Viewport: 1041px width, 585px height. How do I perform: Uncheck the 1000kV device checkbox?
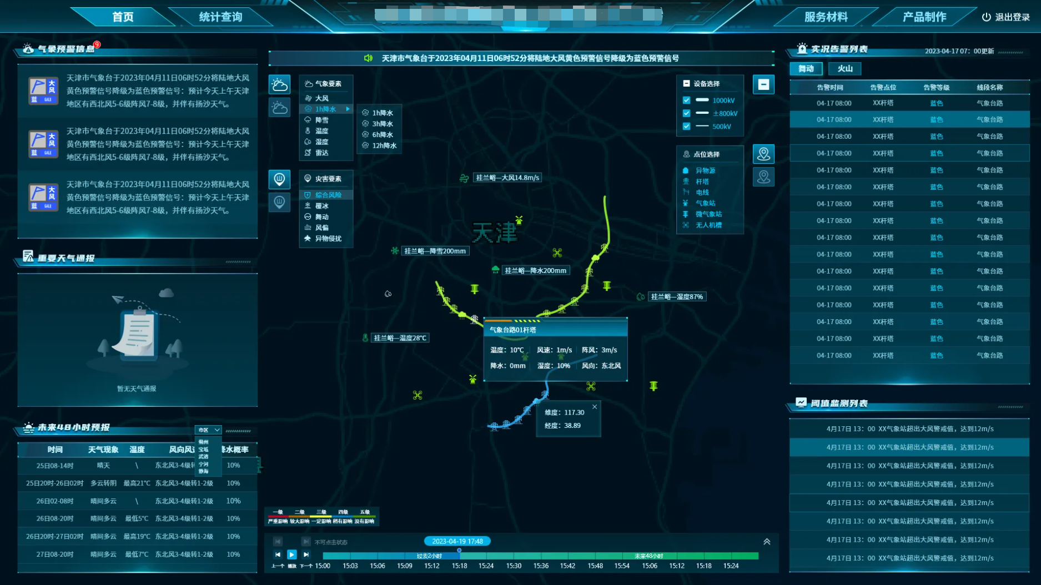687,100
